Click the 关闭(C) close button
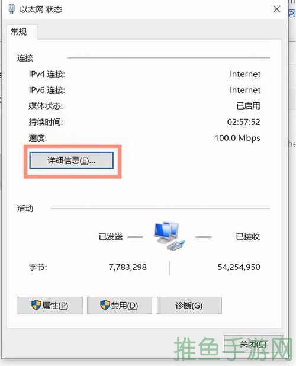Screen dimensions: 296x366 pos(253,344)
